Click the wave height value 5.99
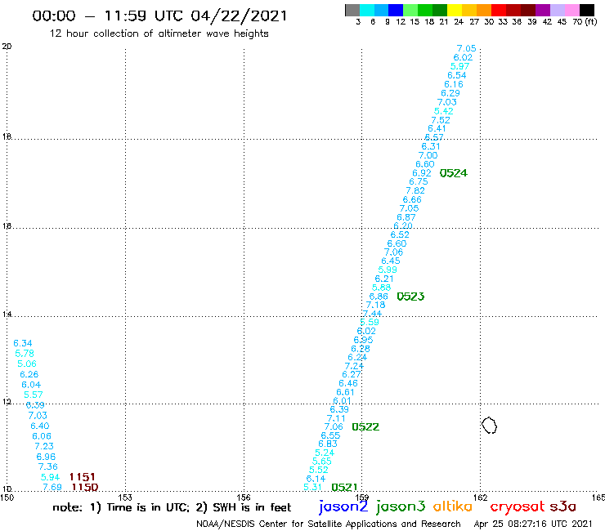The width and height of the screenshot is (605, 531). click(x=388, y=270)
